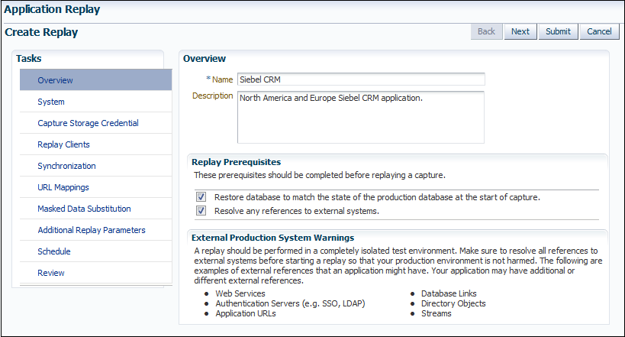625x337 pixels.
Task: Go to Masked Data Substitution
Action: pos(95,209)
